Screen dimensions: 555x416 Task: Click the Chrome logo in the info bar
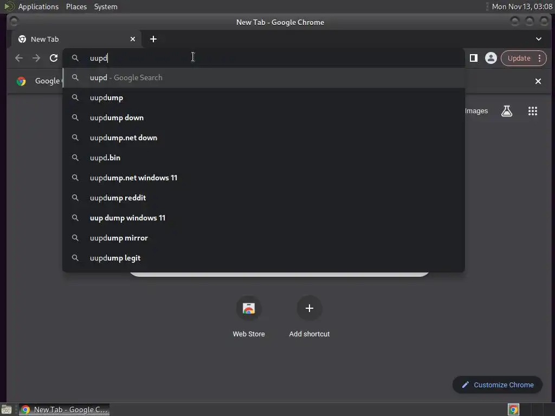pyautogui.click(x=21, y=81)
